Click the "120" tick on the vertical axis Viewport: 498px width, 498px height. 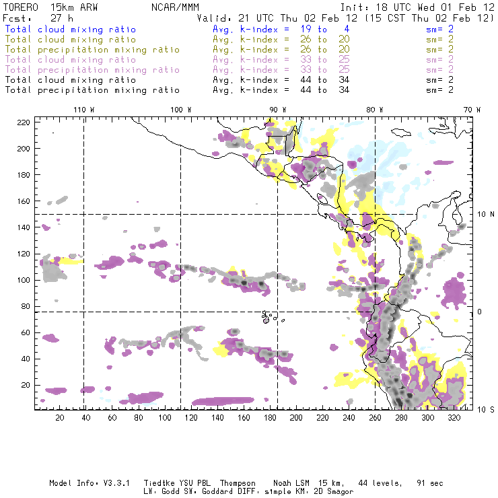pyautogui.click(x=24, y=254)
